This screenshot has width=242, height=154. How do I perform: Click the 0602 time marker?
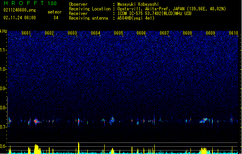49,33
